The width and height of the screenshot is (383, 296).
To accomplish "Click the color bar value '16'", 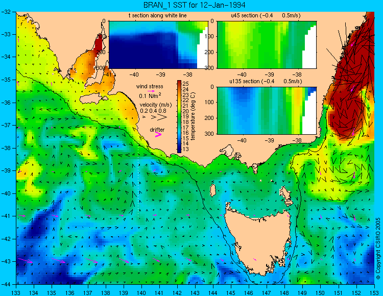I will point(186,133).
